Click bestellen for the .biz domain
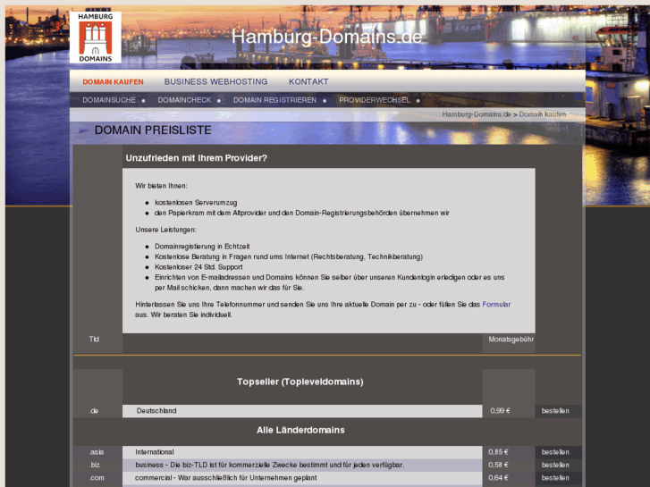 point(555,465)
